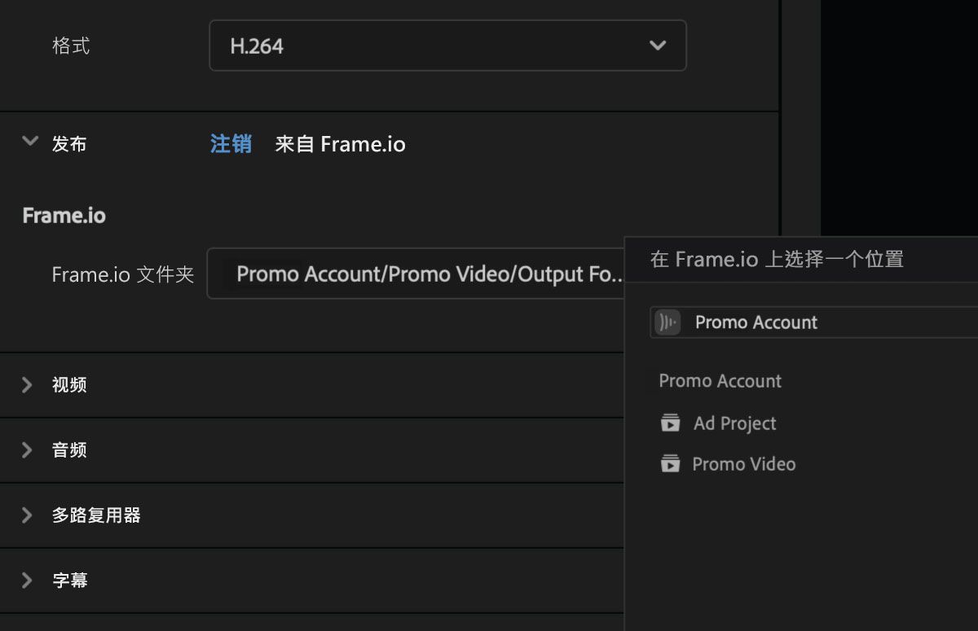This screenshot has width=978, height=631.
Task: Expand the 视频 section
Action: 27,385
